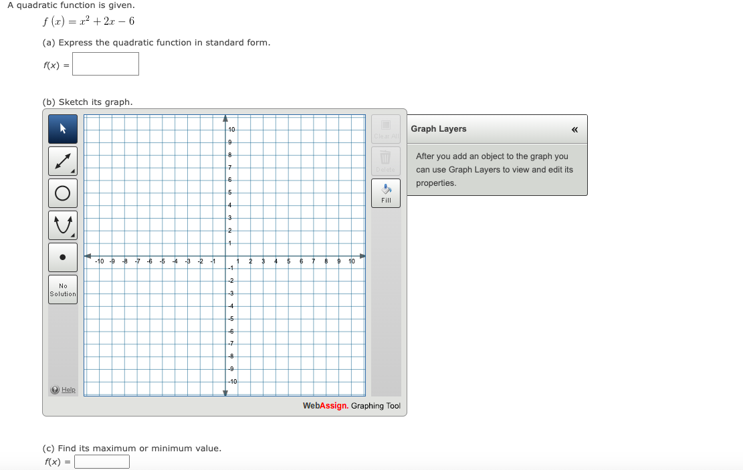Select the pointer arrow tool
The image size is (743, 470).
[x=63, y=129]
